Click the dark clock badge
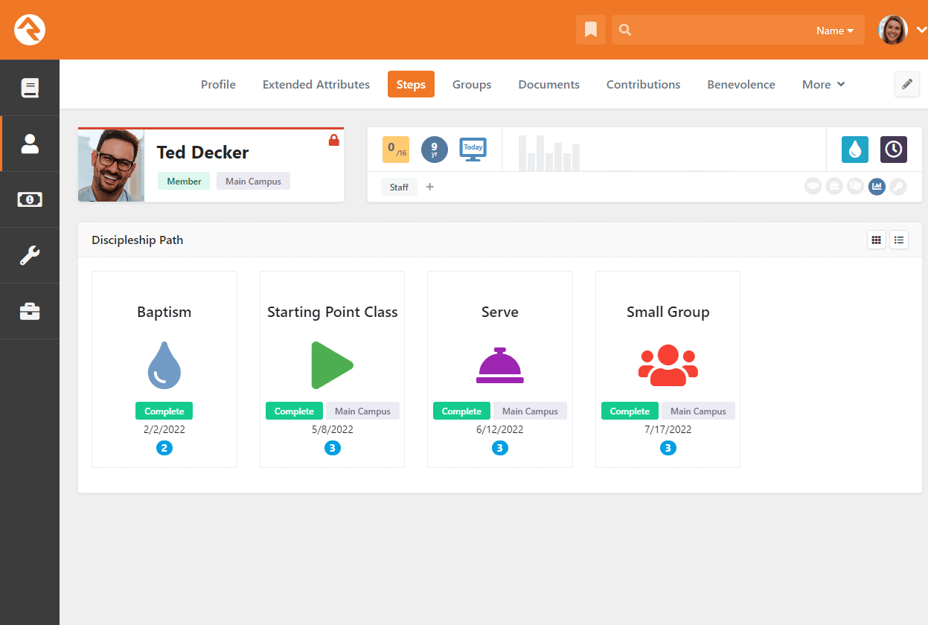The image size is (928, 625). pos(894,150)
